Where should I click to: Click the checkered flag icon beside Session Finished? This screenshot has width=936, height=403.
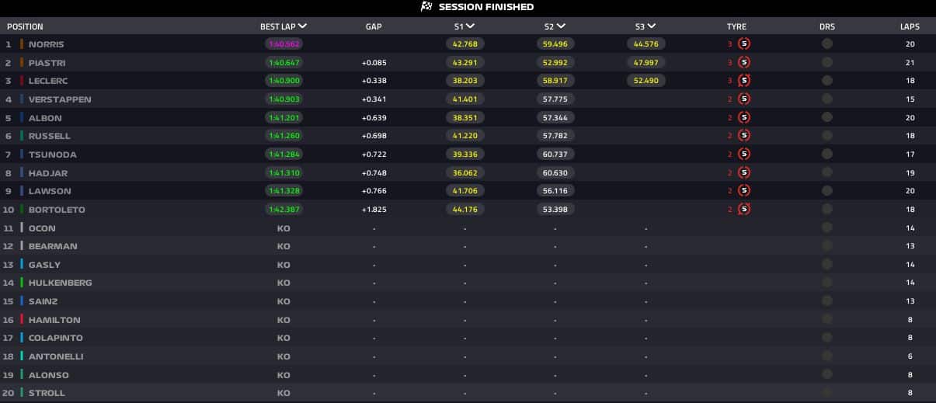click(426, 7)
